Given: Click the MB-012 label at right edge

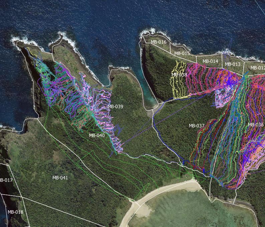Looking at the screenshot, I should [257, 68].
